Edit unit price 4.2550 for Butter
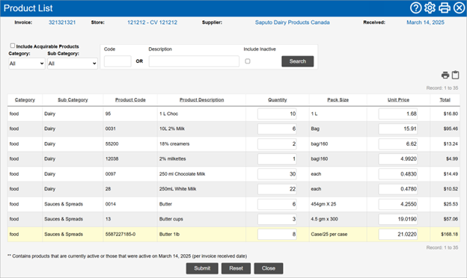Screen dimensions: 467x278 (398, 204)
